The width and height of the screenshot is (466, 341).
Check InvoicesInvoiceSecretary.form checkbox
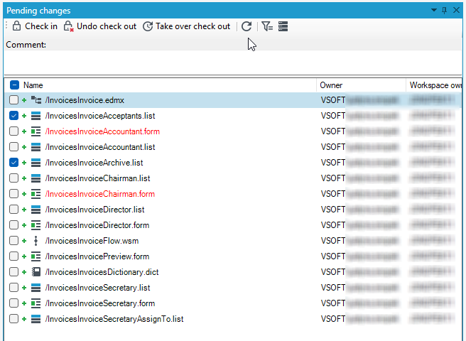[x=13, y=303]
